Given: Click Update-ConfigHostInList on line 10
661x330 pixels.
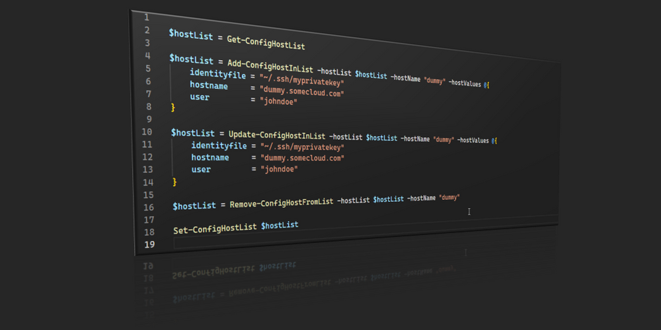Looking at the screenshot, I should (x=277, y=135).
